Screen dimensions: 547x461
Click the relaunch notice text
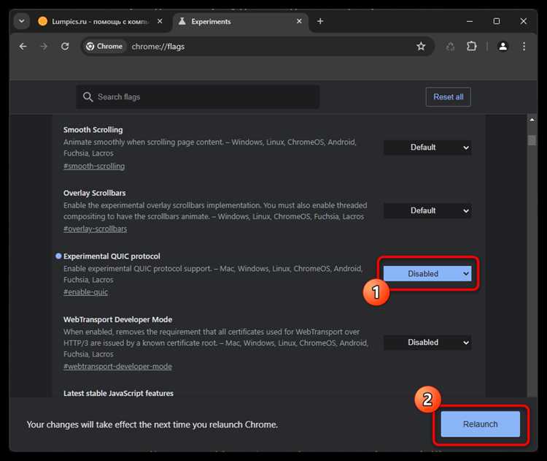(x=152, y=424)
